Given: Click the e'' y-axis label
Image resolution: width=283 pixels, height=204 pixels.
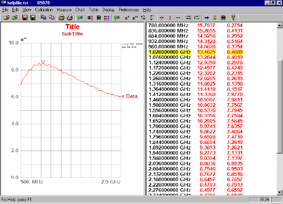Looking at the screenshot, I should point(24,39).
